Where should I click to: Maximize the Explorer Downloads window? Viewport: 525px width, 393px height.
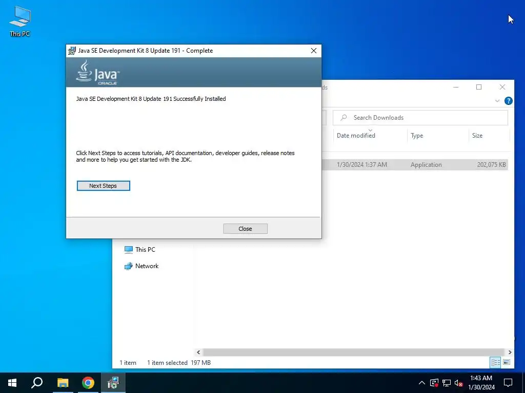pyautogui.click(x=479, y=87)
